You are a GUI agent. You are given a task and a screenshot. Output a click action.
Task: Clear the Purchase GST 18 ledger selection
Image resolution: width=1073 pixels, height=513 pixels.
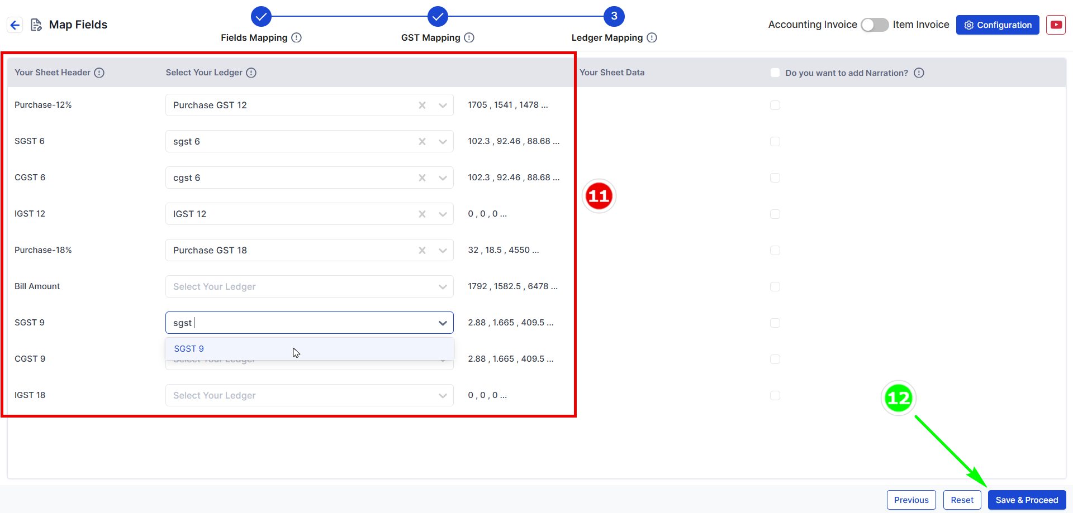pos(422,250)
